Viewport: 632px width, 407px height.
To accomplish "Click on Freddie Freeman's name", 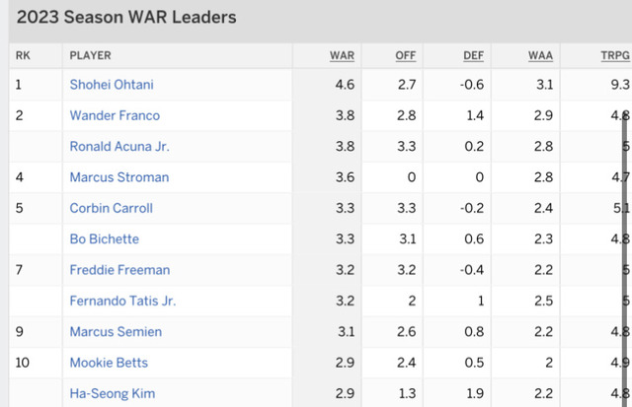I will [119, 270].
